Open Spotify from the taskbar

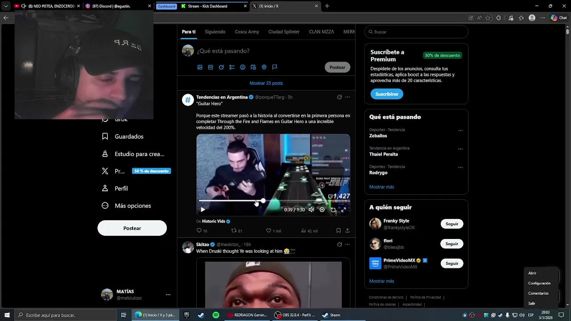click(x=216, y=315)
